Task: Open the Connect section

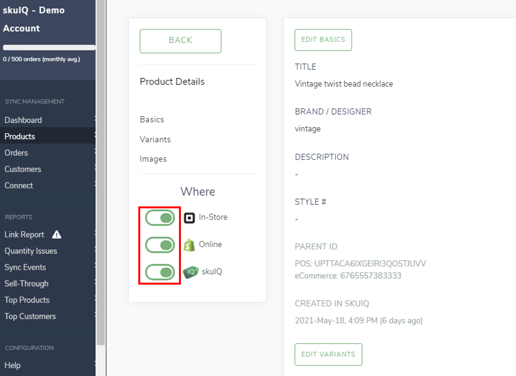Action: (19, 185)
